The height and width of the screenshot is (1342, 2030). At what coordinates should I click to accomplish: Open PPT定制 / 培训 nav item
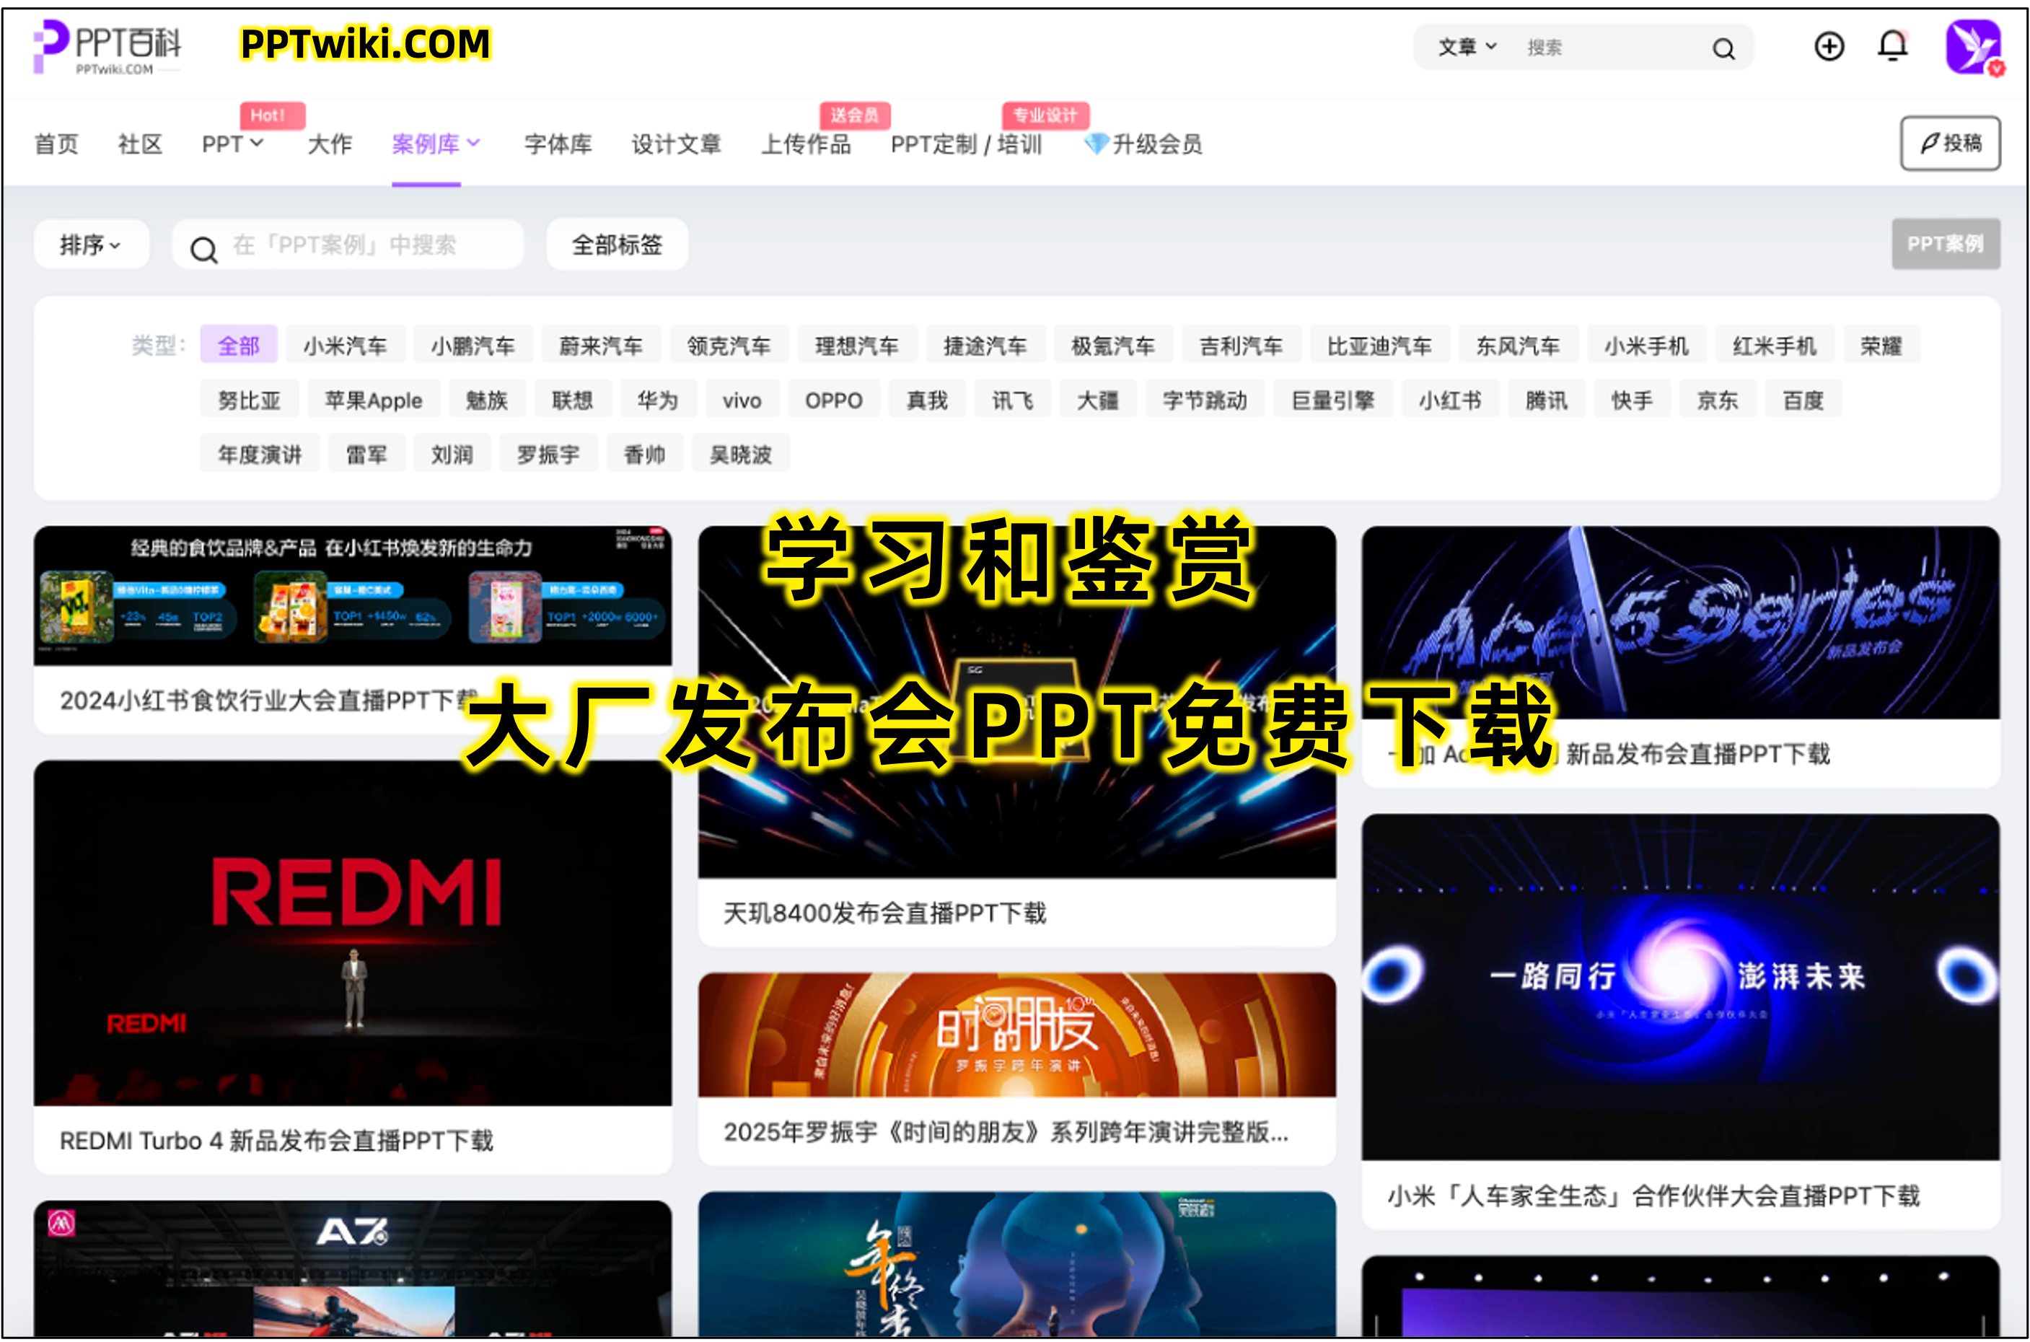[x=966, y=144]
